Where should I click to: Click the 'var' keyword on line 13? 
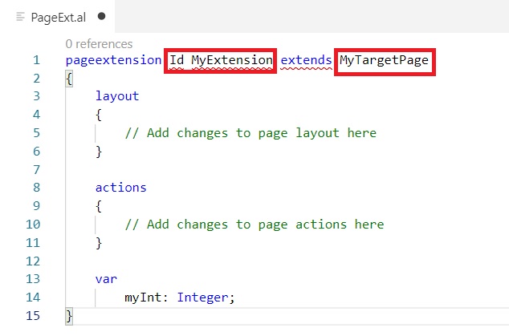pyautogui.click(x=106, y=279)
